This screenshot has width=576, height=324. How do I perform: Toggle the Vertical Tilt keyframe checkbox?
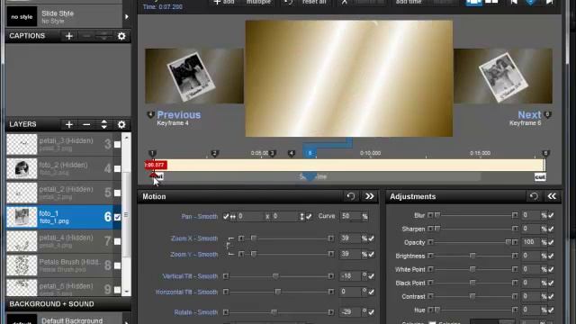tap(372, 276)
